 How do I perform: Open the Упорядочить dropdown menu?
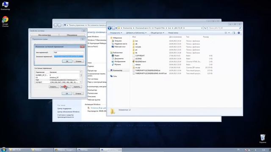(x=116, y=33)
